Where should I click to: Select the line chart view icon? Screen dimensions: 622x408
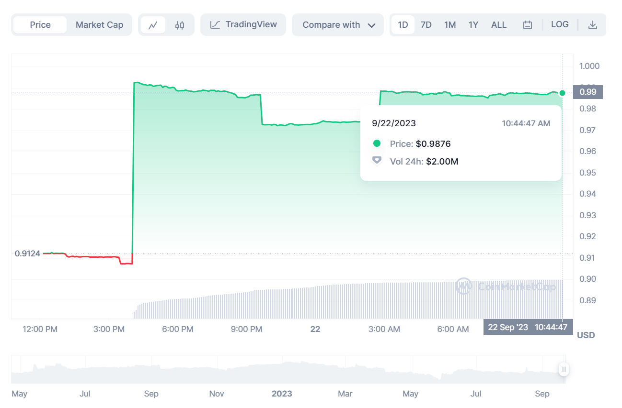153,25
